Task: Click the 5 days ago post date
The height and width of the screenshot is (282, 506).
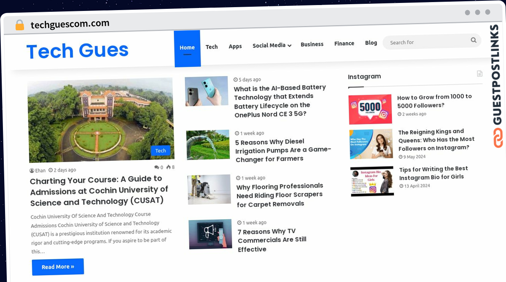Action: pos(247,80)
